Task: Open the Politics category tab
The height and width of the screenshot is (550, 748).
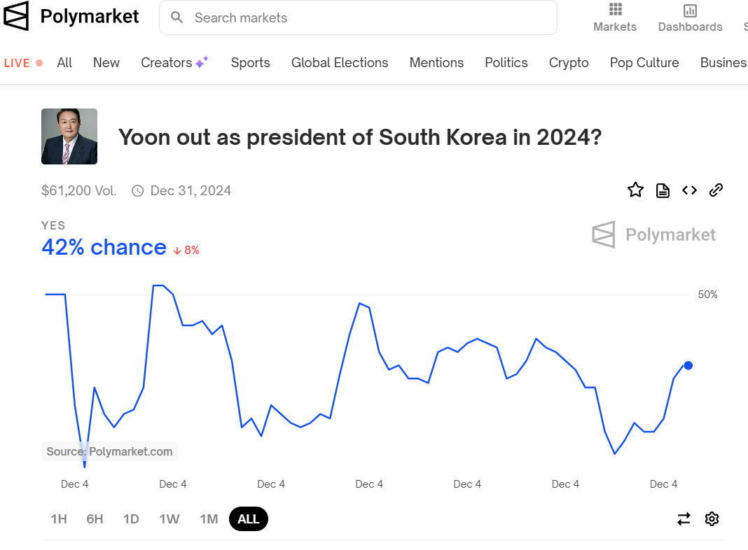Action: [x=506, y=62]
